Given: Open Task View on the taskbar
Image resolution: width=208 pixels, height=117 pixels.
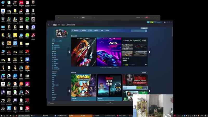Looking at the screenshot, I should click(x=7, y=116).
